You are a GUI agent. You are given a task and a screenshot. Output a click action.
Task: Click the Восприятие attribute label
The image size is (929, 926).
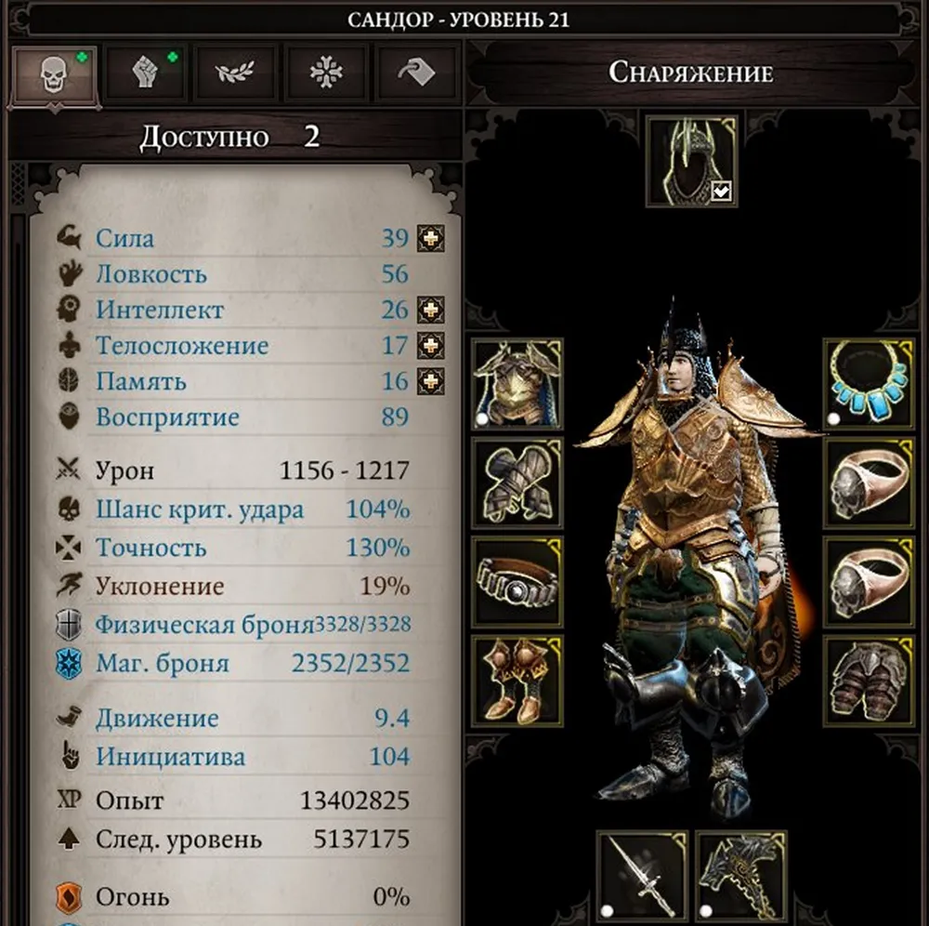coord(167,417)
